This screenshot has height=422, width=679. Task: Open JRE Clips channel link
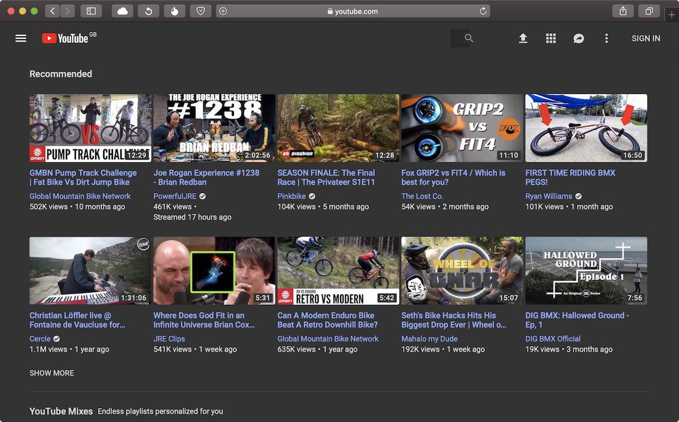(169, 339)
